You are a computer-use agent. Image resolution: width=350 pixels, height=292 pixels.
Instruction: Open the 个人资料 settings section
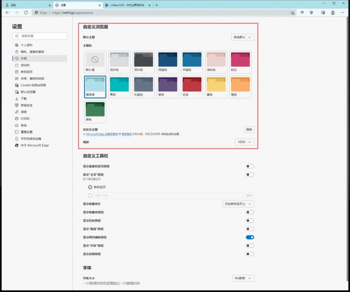click(27, 44)
